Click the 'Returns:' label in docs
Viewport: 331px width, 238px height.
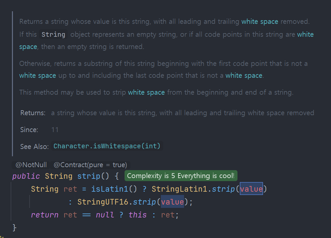click(33, 113)
